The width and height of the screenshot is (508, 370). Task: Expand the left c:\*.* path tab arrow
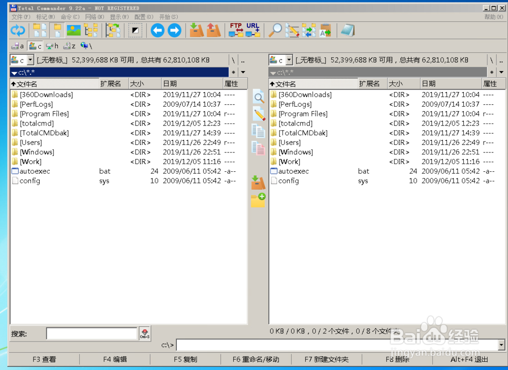[x=14, y=73]
